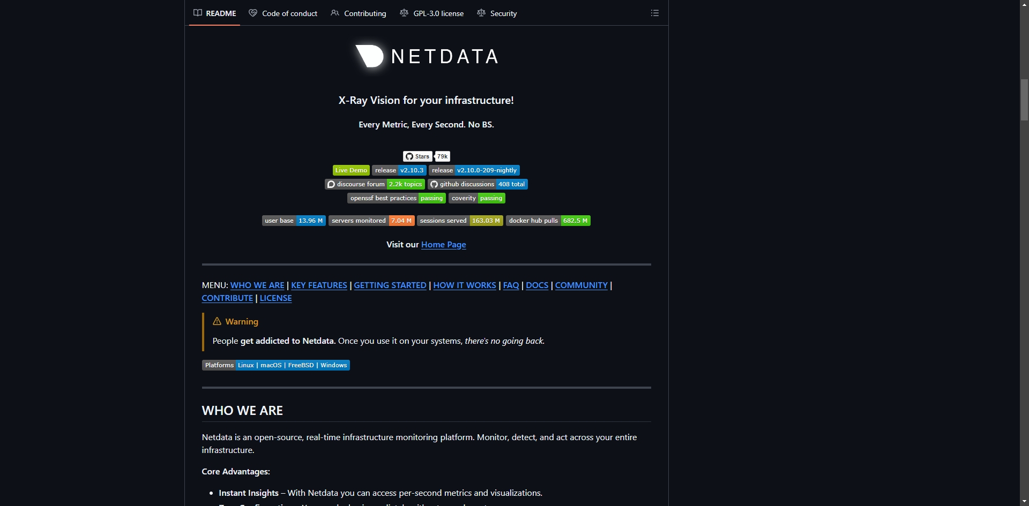Switch to the README tab
The width and height of the screenshot is (1029, 506).
point(214,13)
